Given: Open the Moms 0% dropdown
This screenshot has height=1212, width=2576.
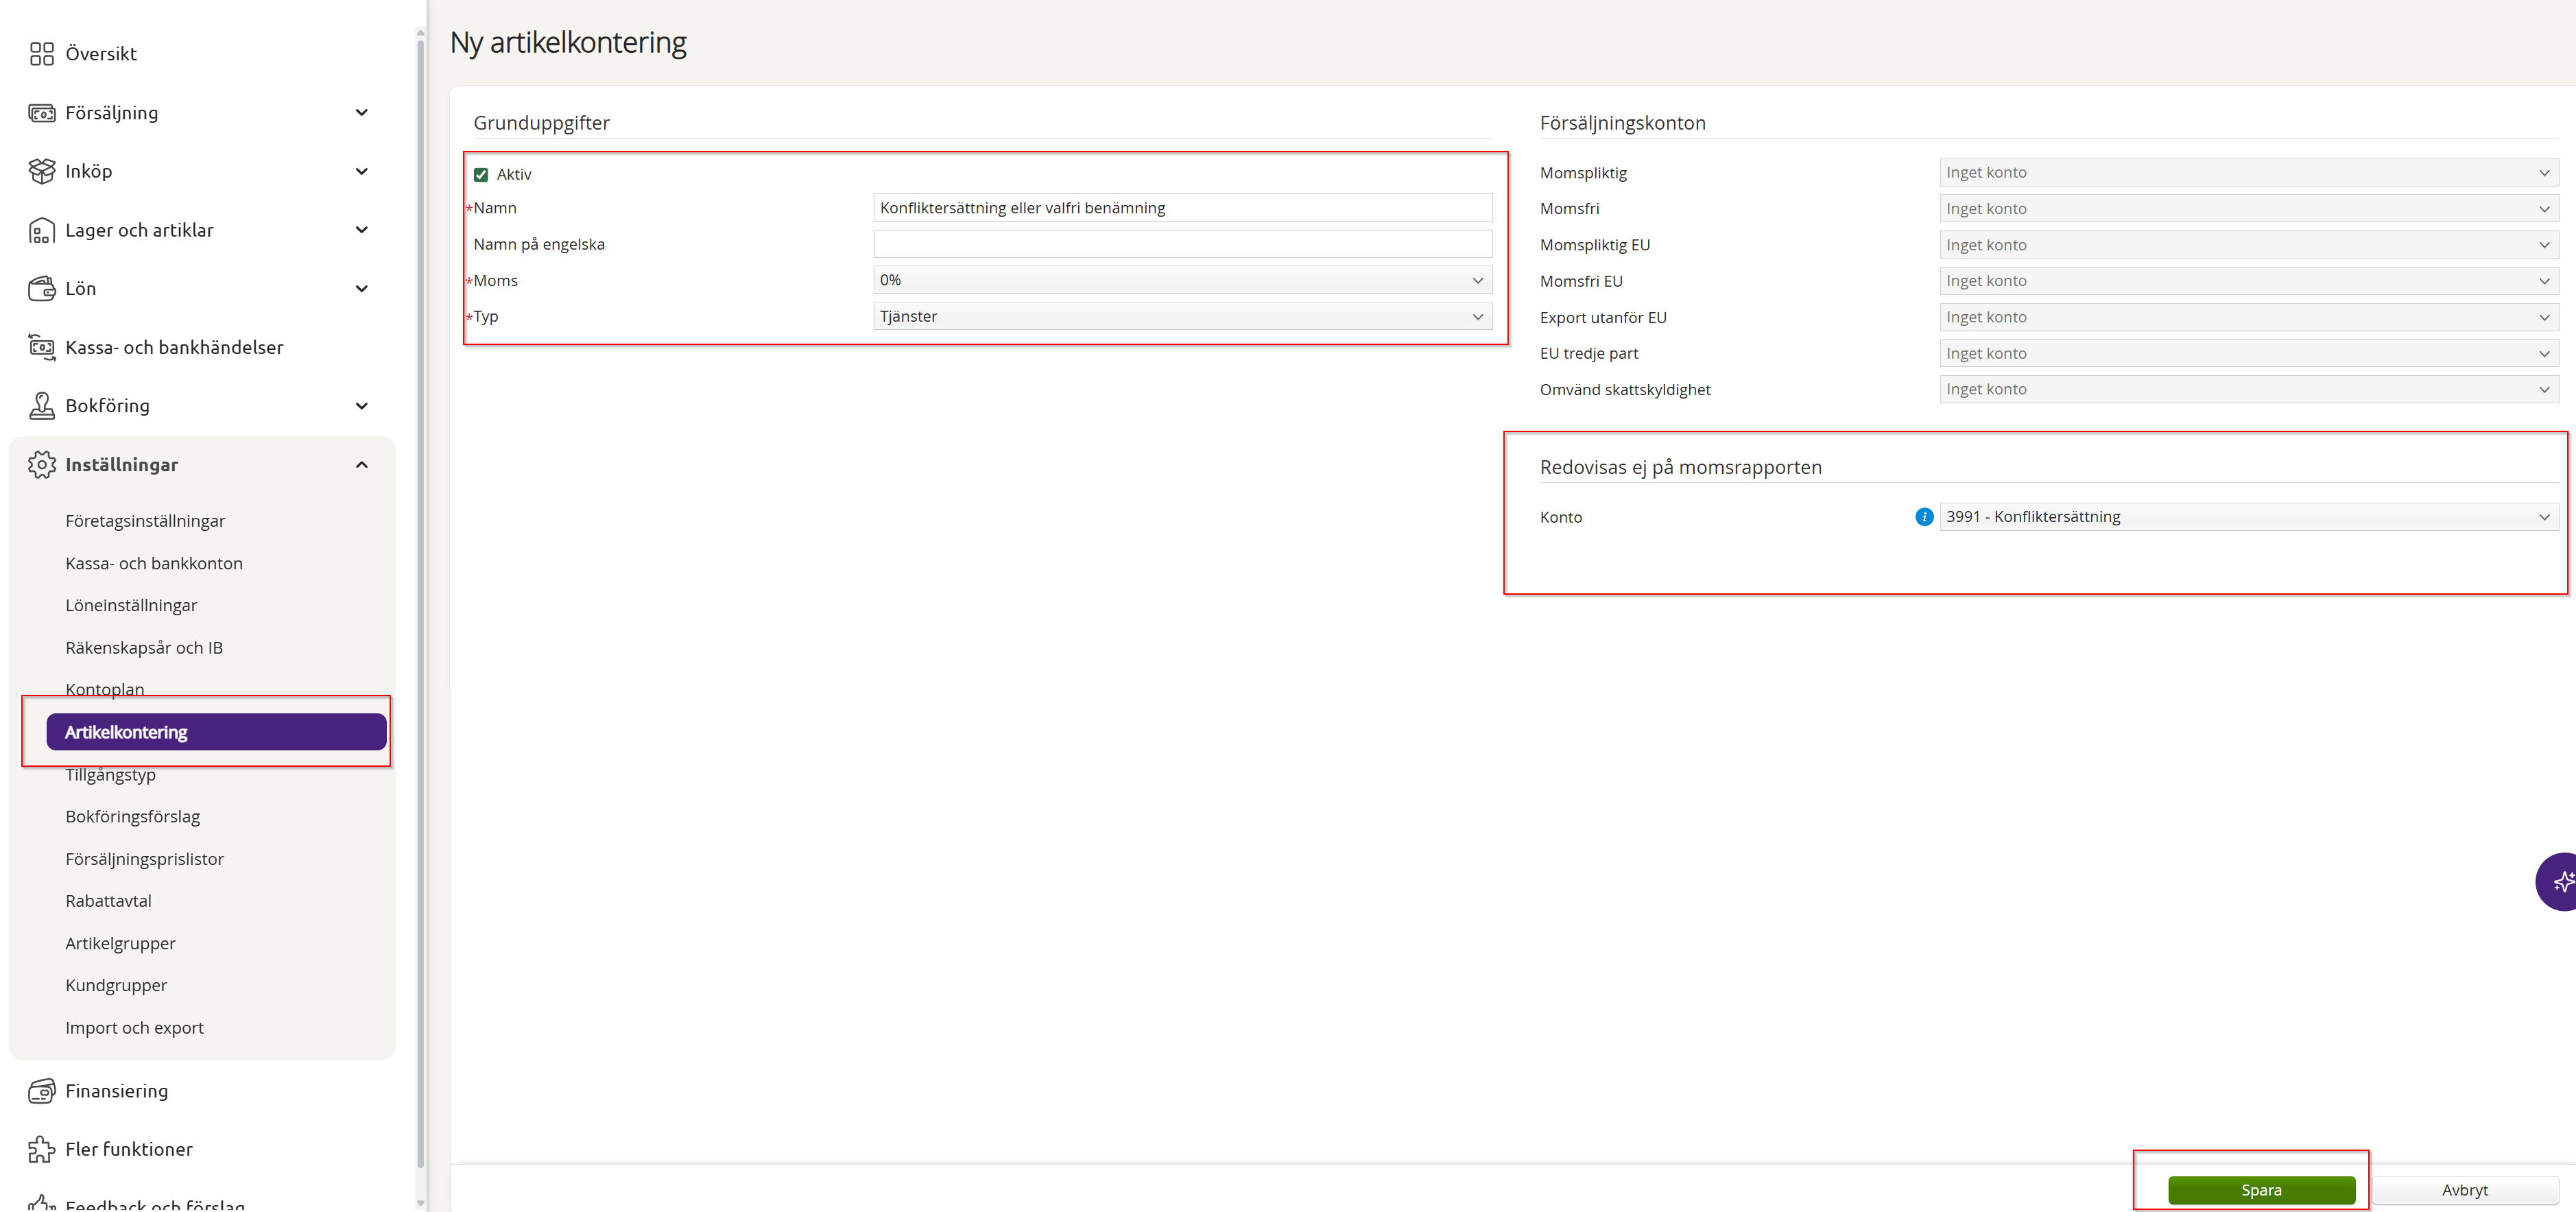Looking at the screenshot, I should click(1182, 281).
